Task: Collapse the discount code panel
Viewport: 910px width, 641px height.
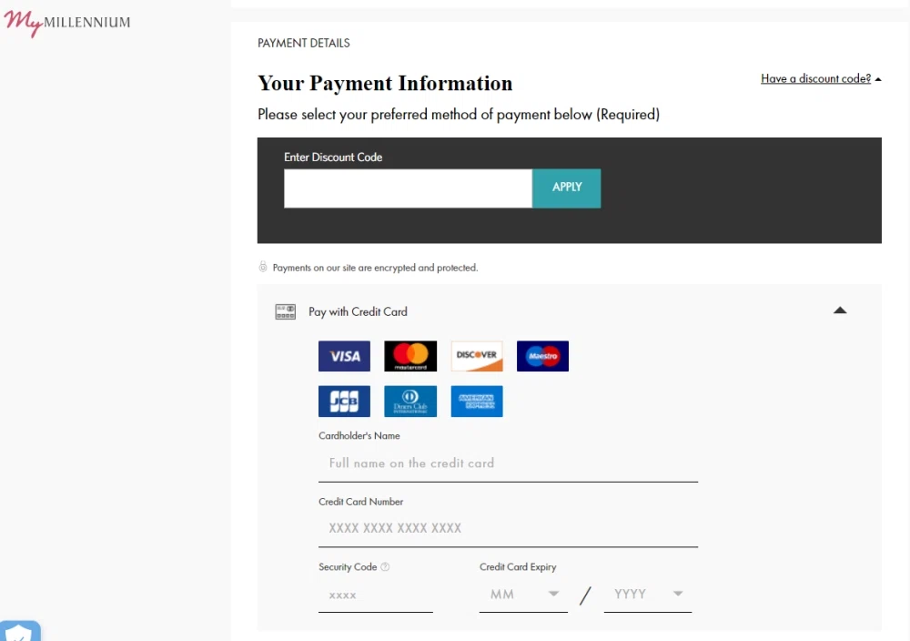Action: coord(877,78)
